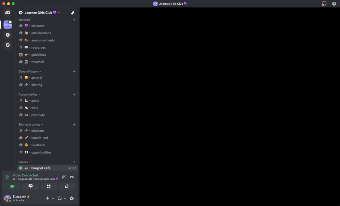
Task: Go to the general channel
Action: click(47, 78)
